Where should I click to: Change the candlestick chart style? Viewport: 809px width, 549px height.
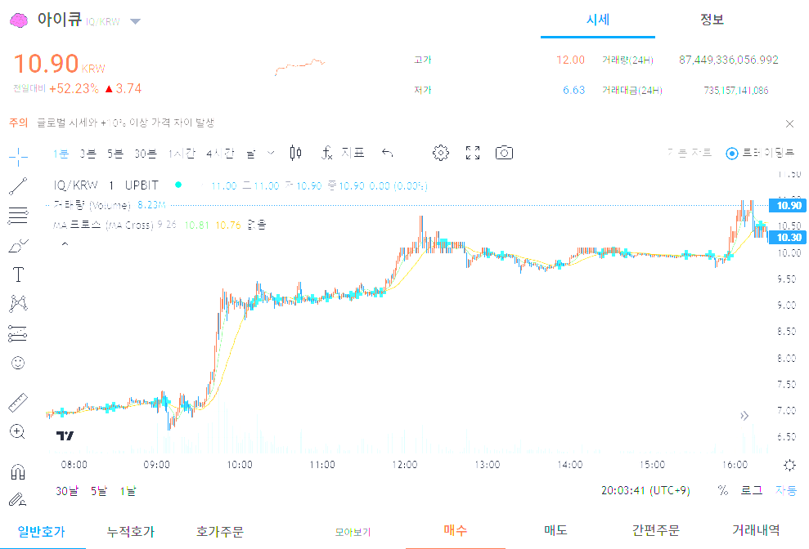click(x=295, y=153)
